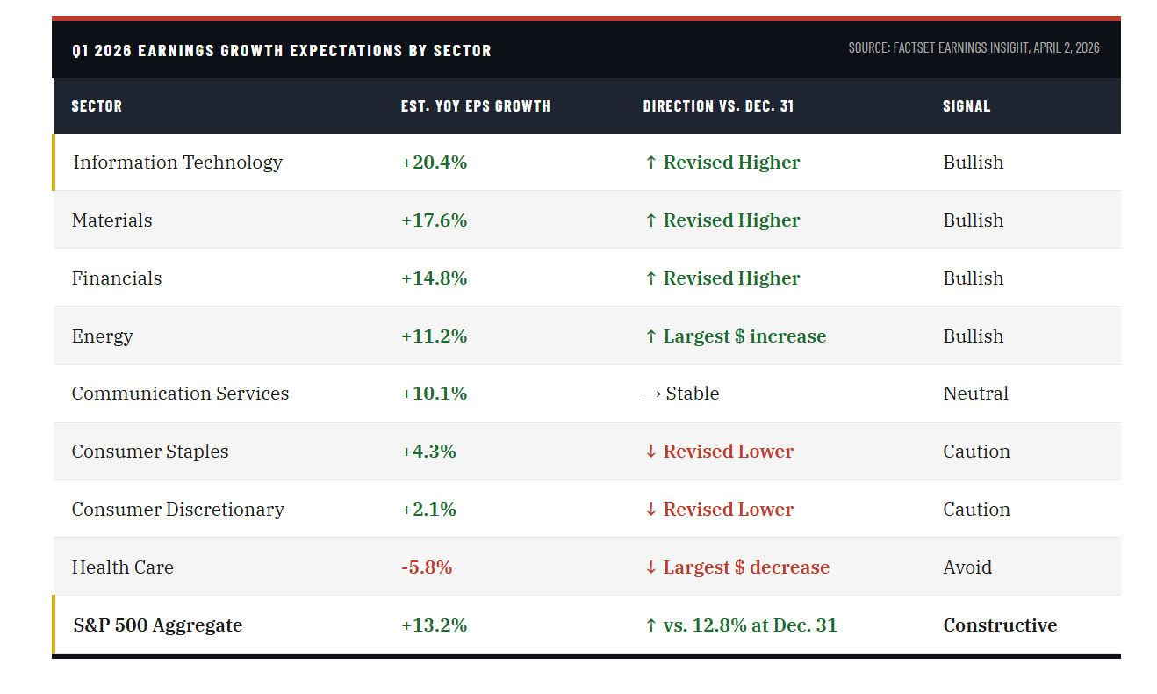This screenshot has height=694, width=1157.
Task: Click the Signal column header
Action: point(967,106)
